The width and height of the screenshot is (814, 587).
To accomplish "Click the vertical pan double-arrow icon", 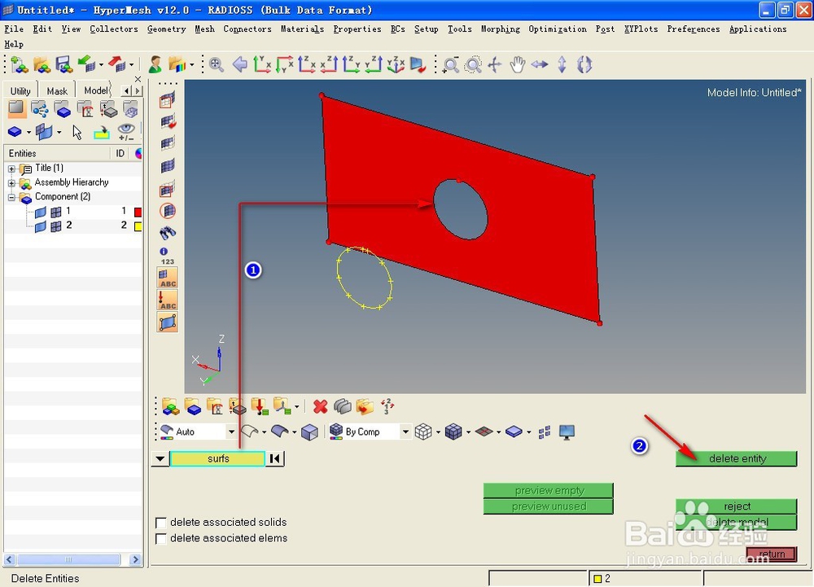I will point(562,64).
